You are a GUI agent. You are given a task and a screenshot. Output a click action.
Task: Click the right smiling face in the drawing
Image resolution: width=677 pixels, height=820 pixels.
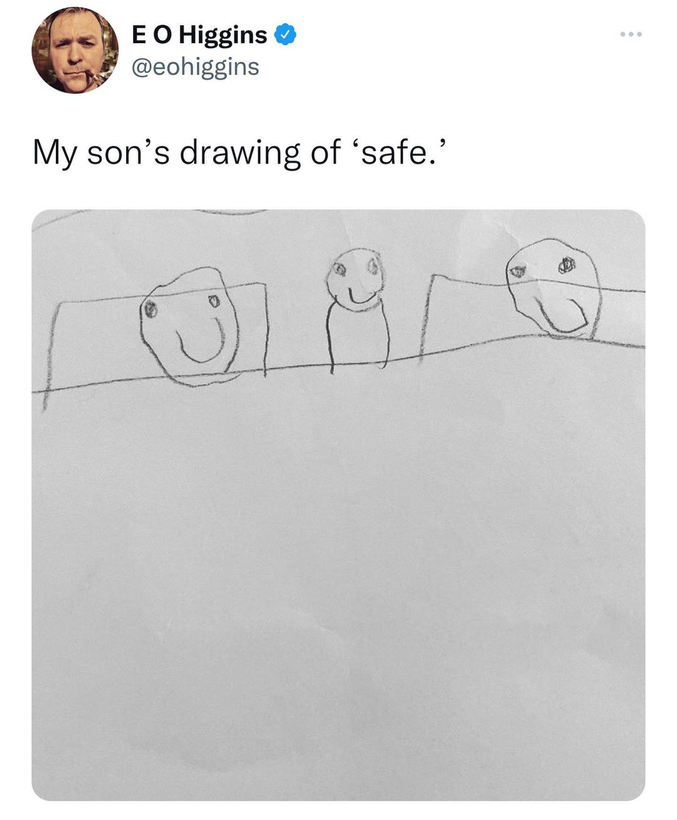click(x=554, y=288)
